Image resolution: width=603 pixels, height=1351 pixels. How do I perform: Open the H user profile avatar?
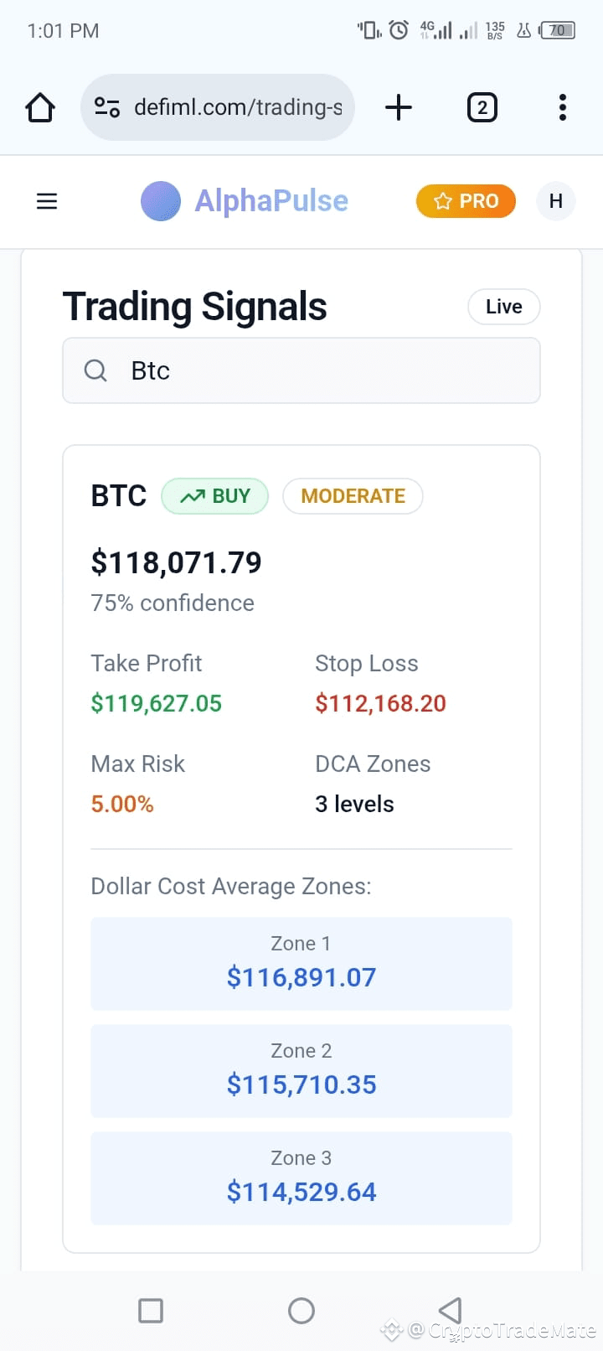point(555,201)
